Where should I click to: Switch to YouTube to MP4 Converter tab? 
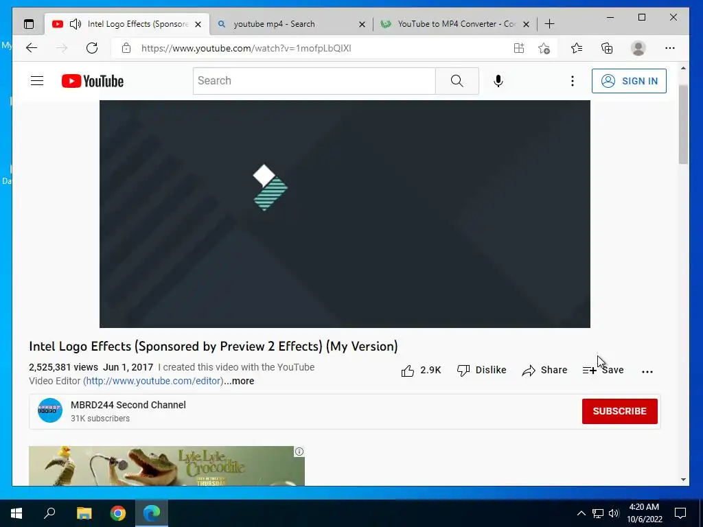(457, 24)
